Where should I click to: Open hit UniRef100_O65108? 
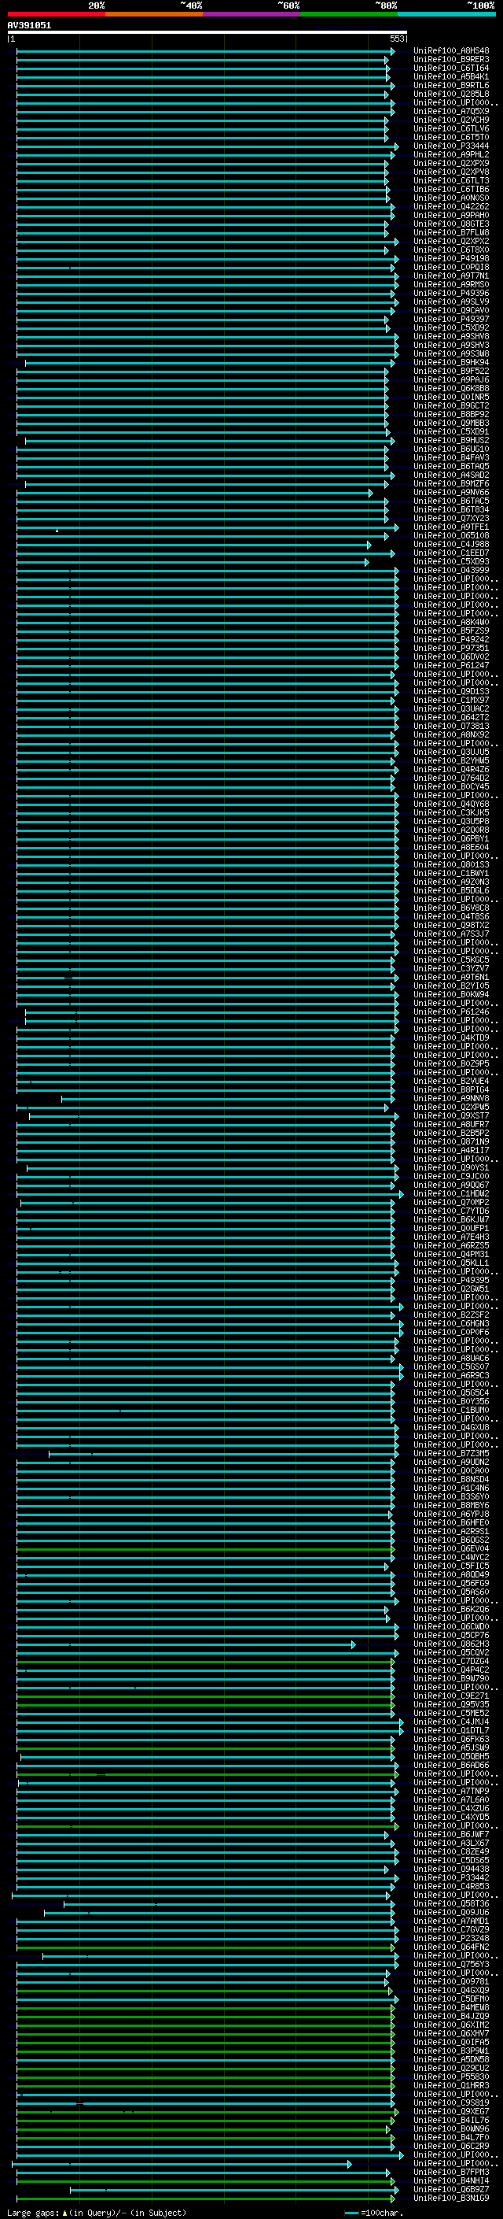(x=450, y=536)
